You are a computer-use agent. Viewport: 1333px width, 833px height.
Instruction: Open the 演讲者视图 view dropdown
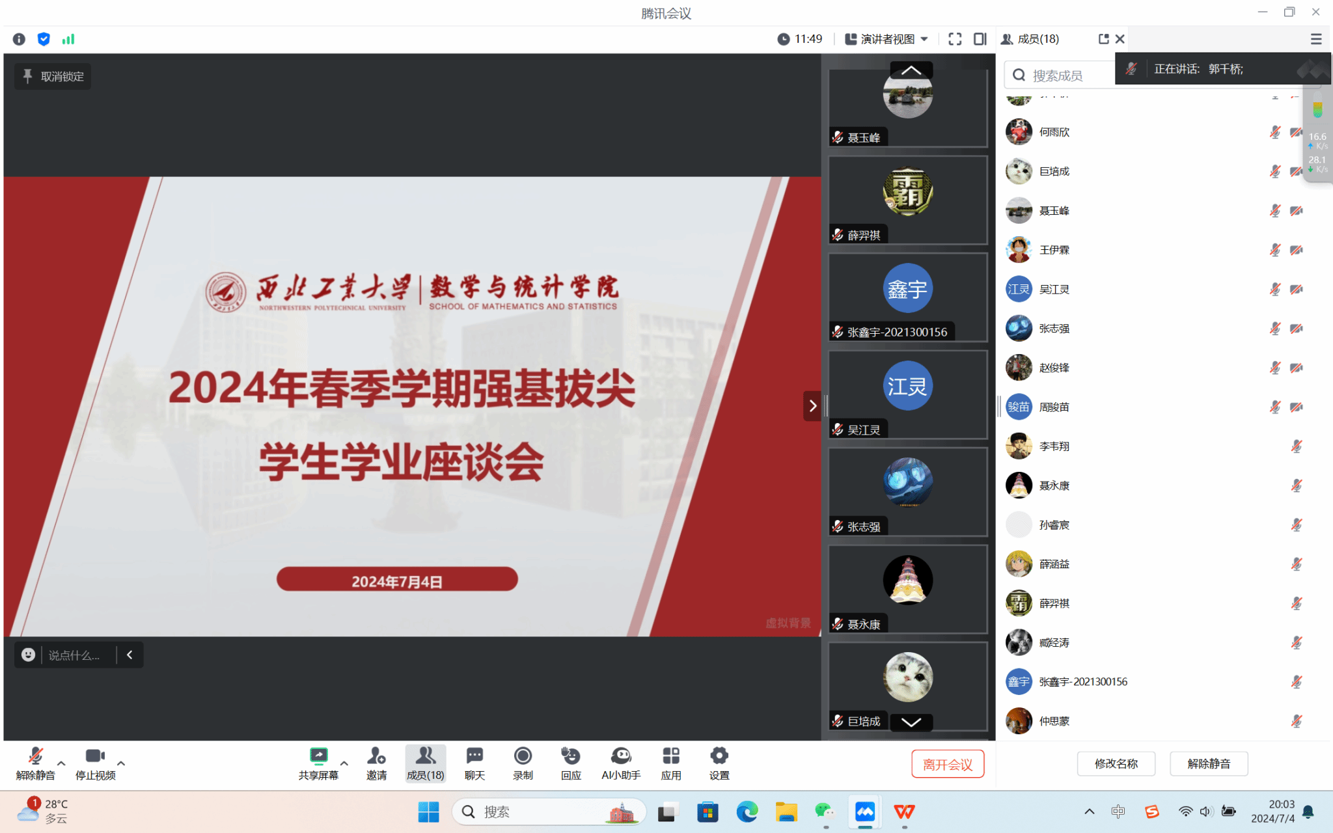coord(886,39)
